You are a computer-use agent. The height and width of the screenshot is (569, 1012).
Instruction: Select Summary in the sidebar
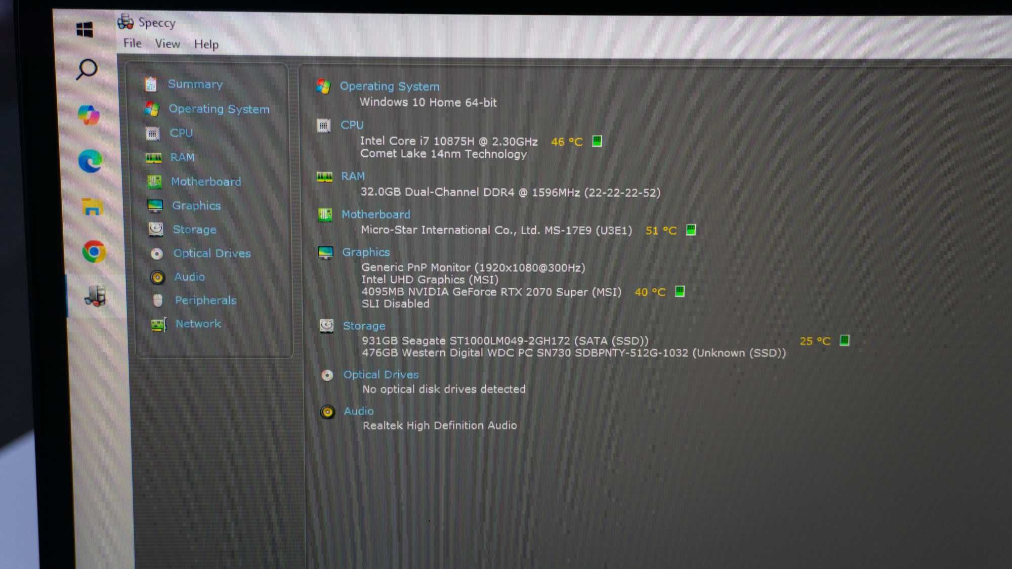coord(195,84)
